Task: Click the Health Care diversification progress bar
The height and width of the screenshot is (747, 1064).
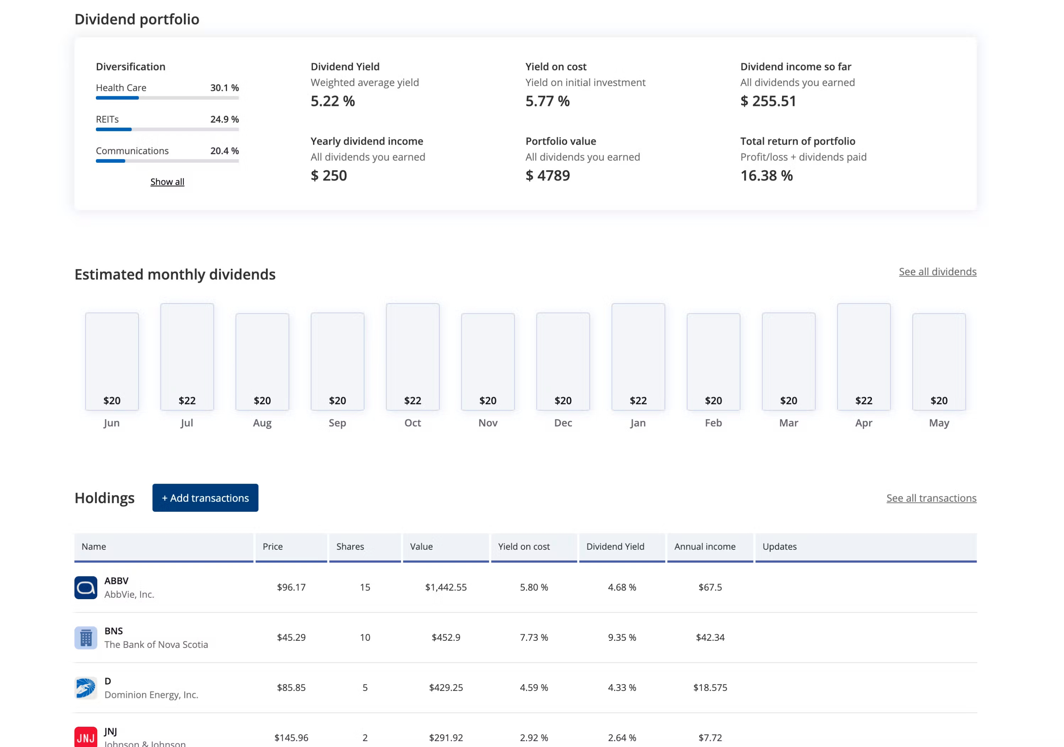Action: [x=167, y=98]
